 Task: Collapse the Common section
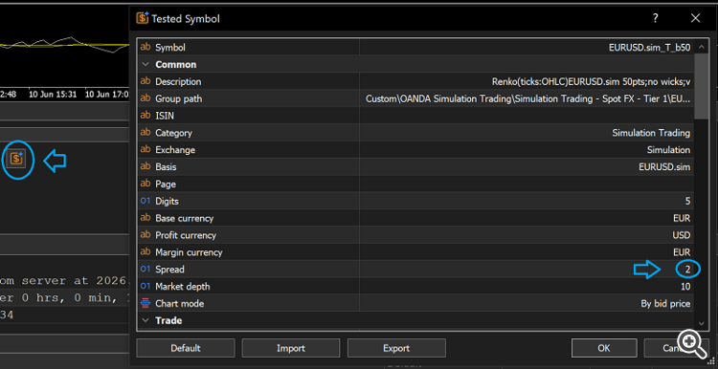(x=146, y=64)
